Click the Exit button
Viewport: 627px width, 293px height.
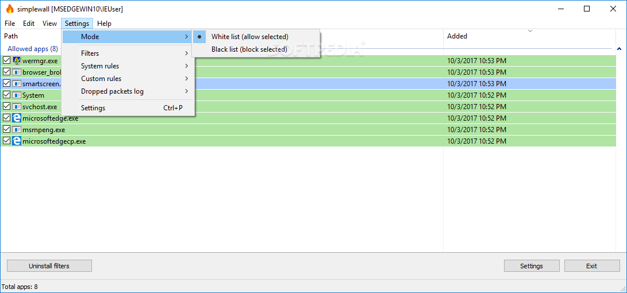coord(592,266)
